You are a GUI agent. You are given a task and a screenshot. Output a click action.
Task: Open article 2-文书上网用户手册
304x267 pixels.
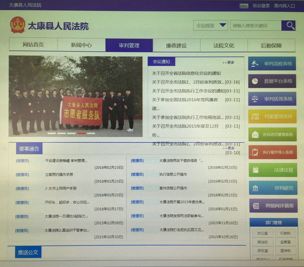61,188
